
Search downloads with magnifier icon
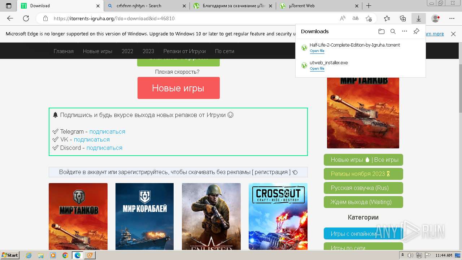click(393, 31)
